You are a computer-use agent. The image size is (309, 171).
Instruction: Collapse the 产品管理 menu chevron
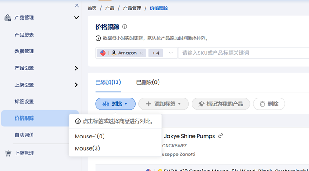point(76,18)
